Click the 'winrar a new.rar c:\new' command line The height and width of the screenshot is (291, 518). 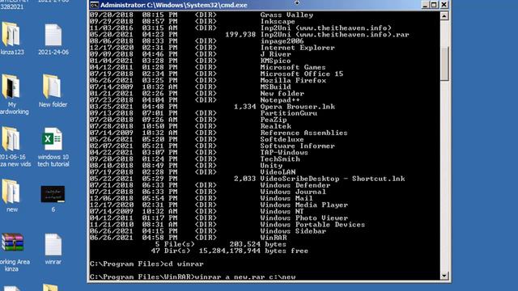click(193, 276)
